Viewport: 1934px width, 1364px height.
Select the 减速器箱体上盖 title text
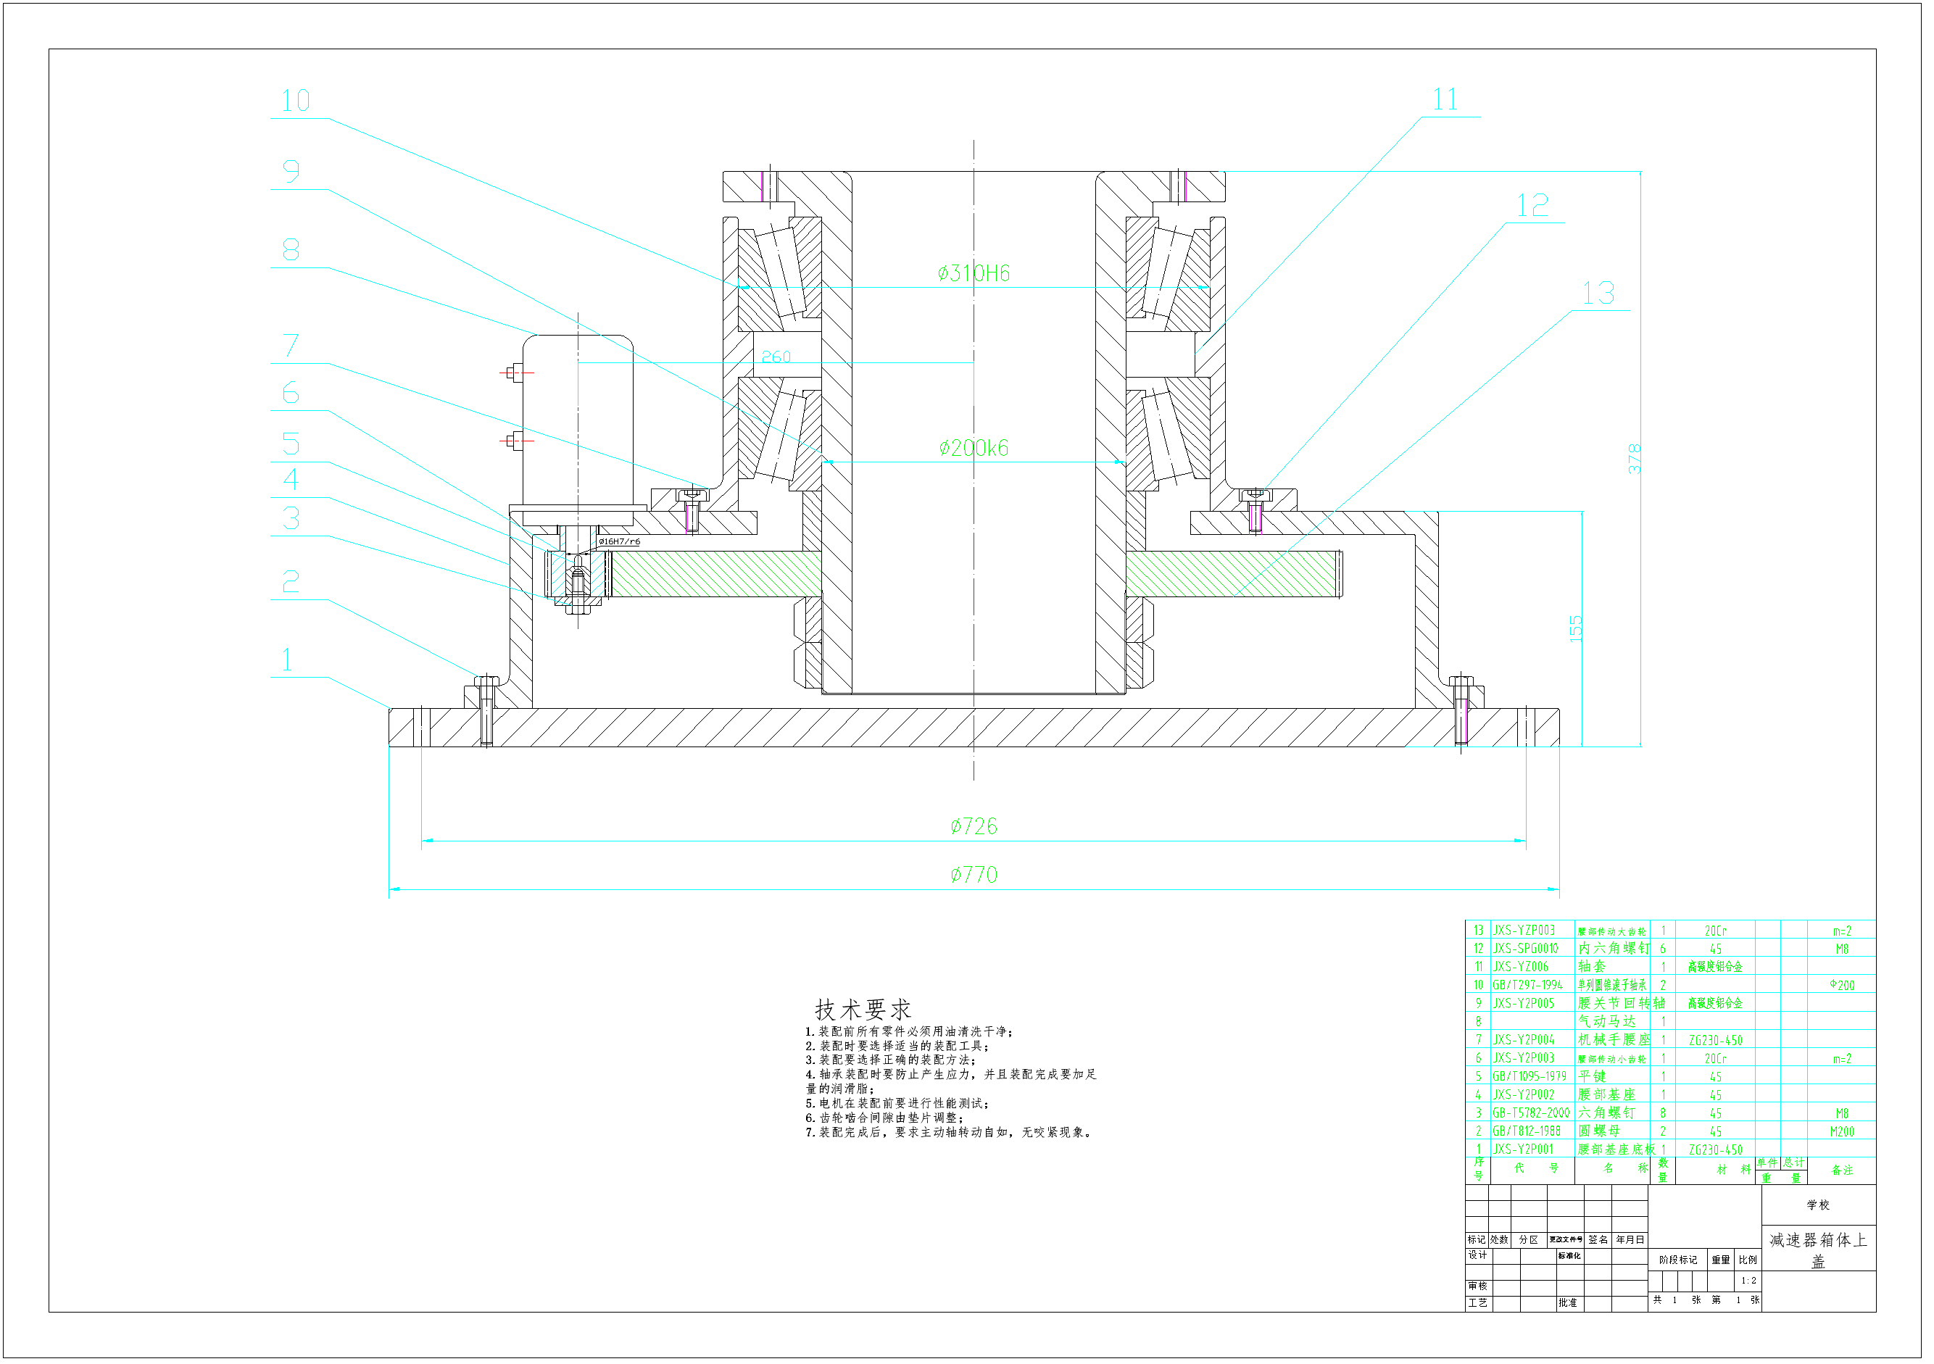coord(1818,1249)
